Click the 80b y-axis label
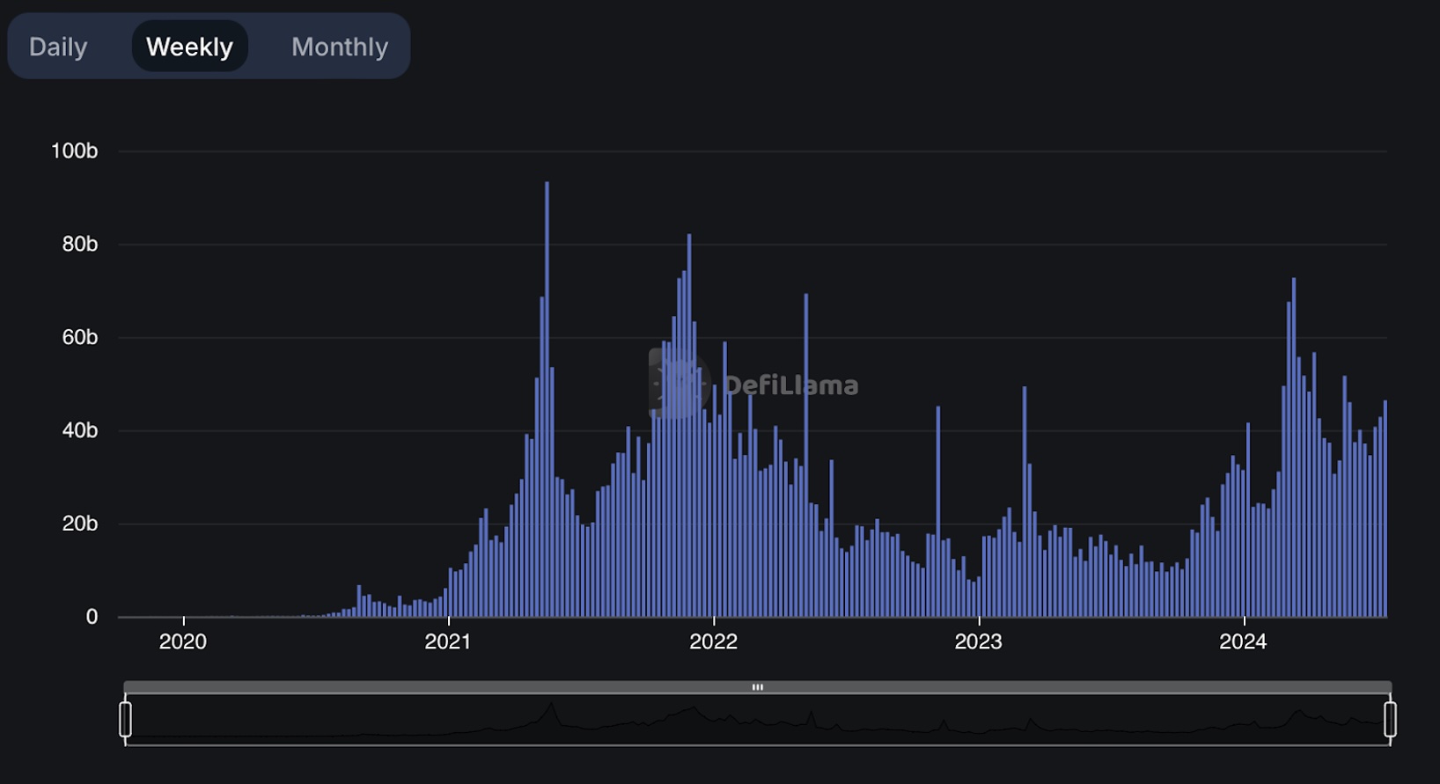The height and width of the screenshot is (784, 1440). click(x=80, y=245)
